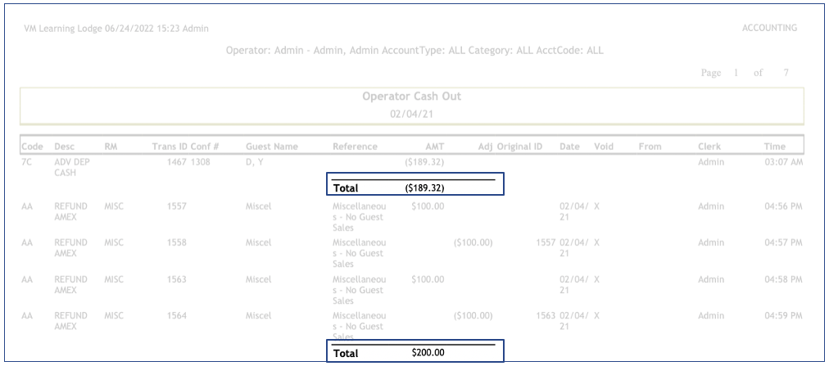
Task: Select the $200.00 highlighted total box
Action: coord(414,351)
